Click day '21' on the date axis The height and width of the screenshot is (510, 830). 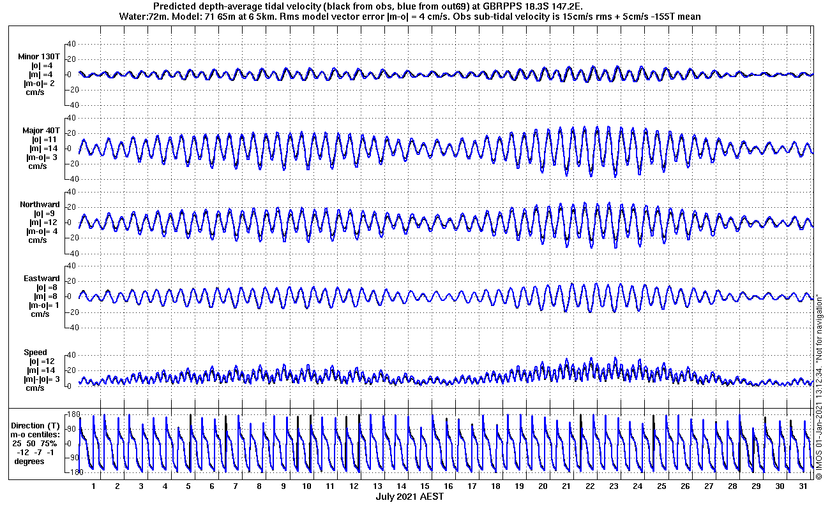(566, 486)
